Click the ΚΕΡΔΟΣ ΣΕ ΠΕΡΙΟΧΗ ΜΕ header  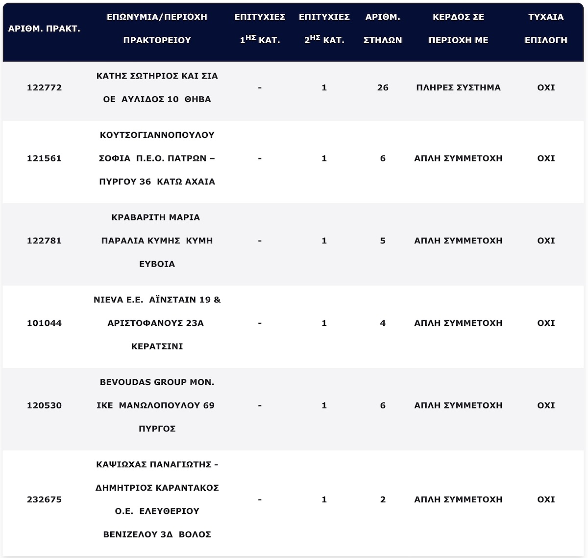tap(458, 28)
